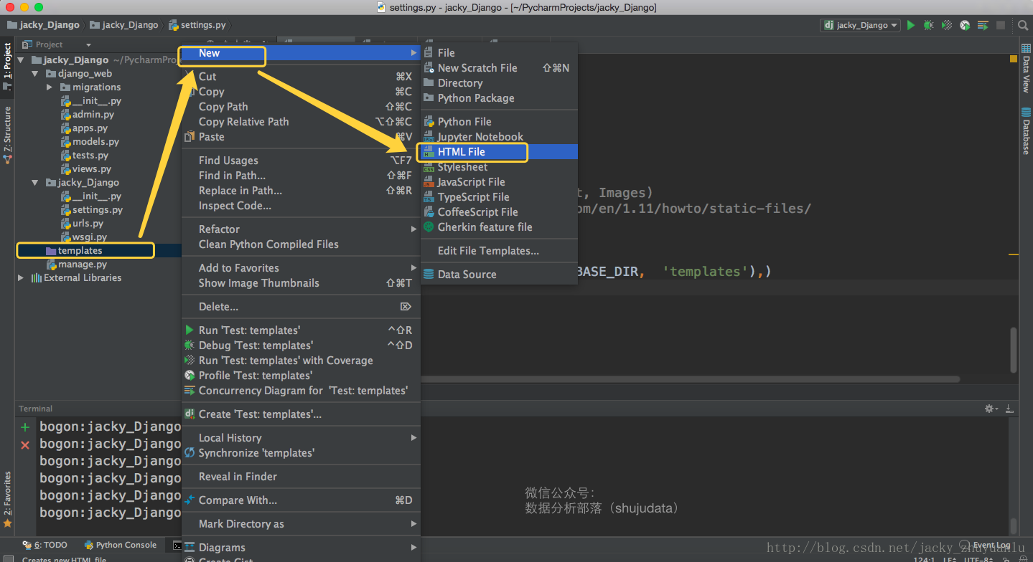Screen dimensions: 1033x562
Task: Open the Data View tool window
Action: click(x=1025, y=69)
